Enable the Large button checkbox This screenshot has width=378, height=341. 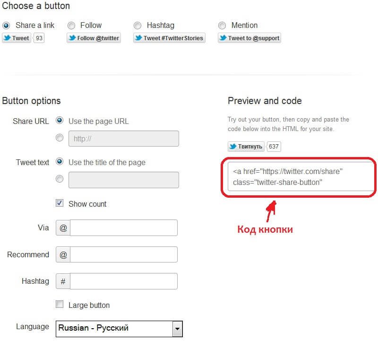60,305
